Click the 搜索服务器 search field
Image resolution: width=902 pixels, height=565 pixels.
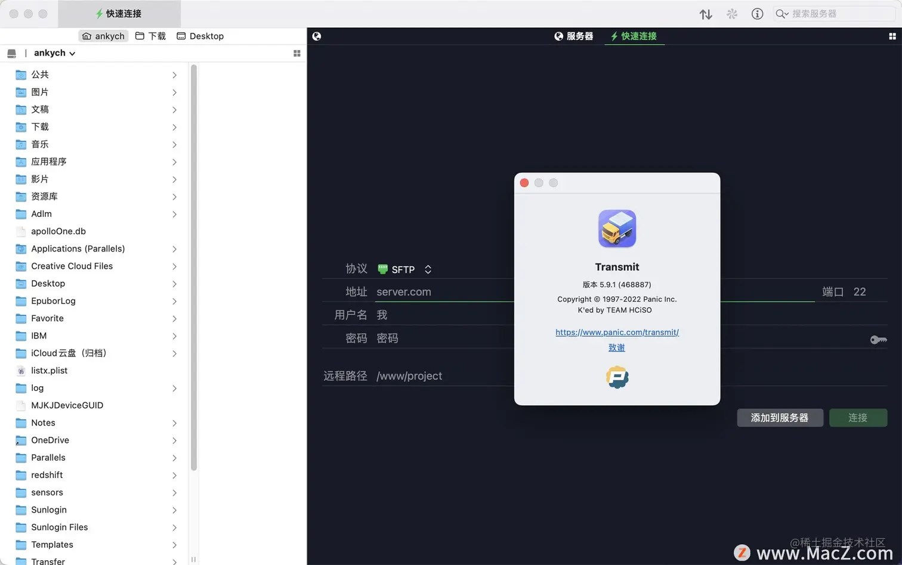pos(835,14)
